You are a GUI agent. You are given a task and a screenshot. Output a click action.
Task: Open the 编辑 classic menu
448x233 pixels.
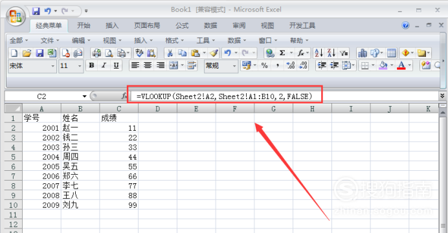(x=81, y=41)
